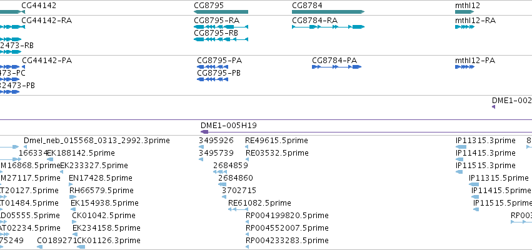Viewport: 532px width, 250px height.
Task: Click the CG8784-RA transcript feature
Action: point(328,27)
